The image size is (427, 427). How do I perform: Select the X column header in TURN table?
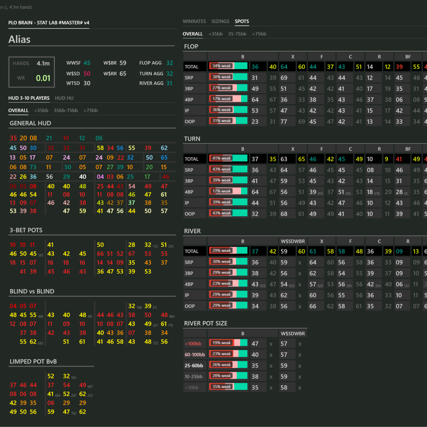coord(293,149)
